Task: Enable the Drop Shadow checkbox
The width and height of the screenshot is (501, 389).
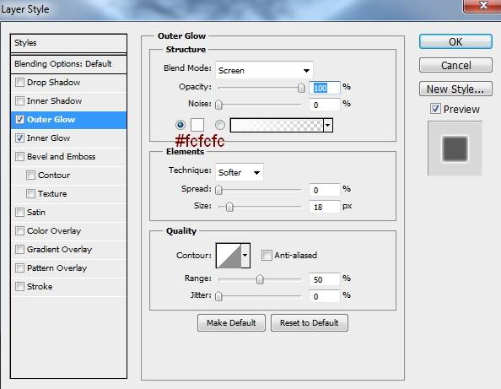Action: click(19, 82)
